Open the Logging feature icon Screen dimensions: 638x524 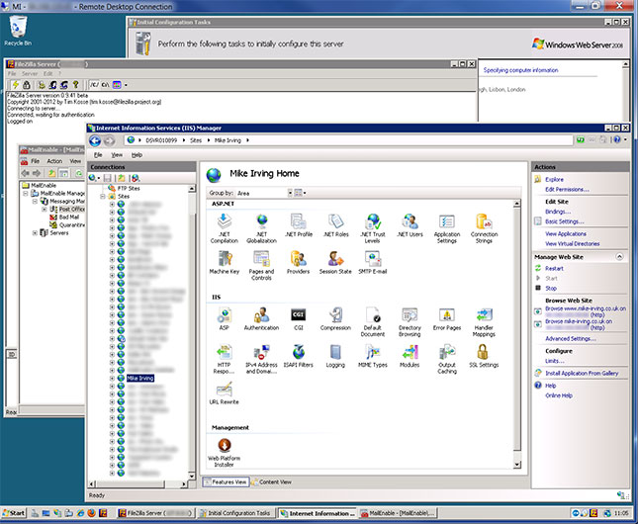tap(335, 356)
